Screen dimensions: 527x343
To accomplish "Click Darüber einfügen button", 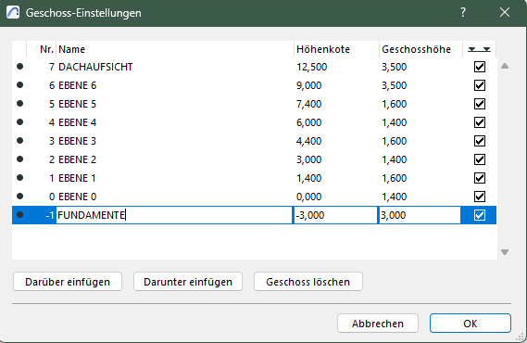I will coord(68,282).
